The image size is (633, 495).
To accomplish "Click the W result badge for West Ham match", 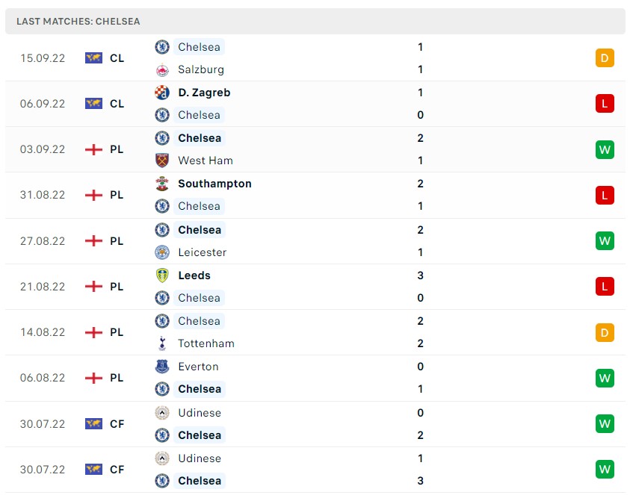I will coord(605,149).
